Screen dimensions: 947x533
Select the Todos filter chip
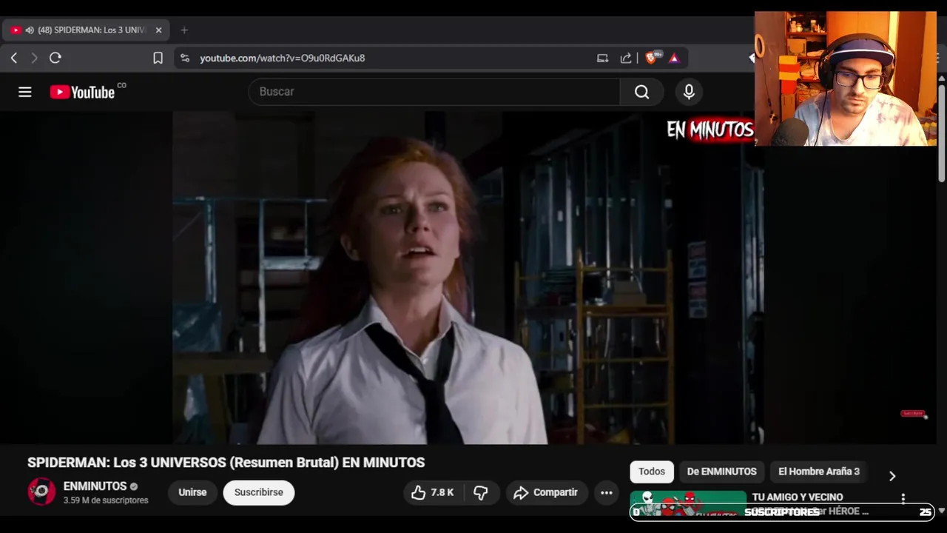[652, 472]
